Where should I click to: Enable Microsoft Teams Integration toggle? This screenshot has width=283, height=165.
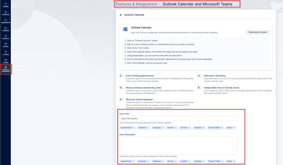(122, 99)
